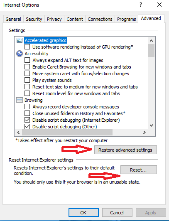Screen dimensions: 169x221
Task: Click Restore advanced settings button
Action: pos(125,150)
